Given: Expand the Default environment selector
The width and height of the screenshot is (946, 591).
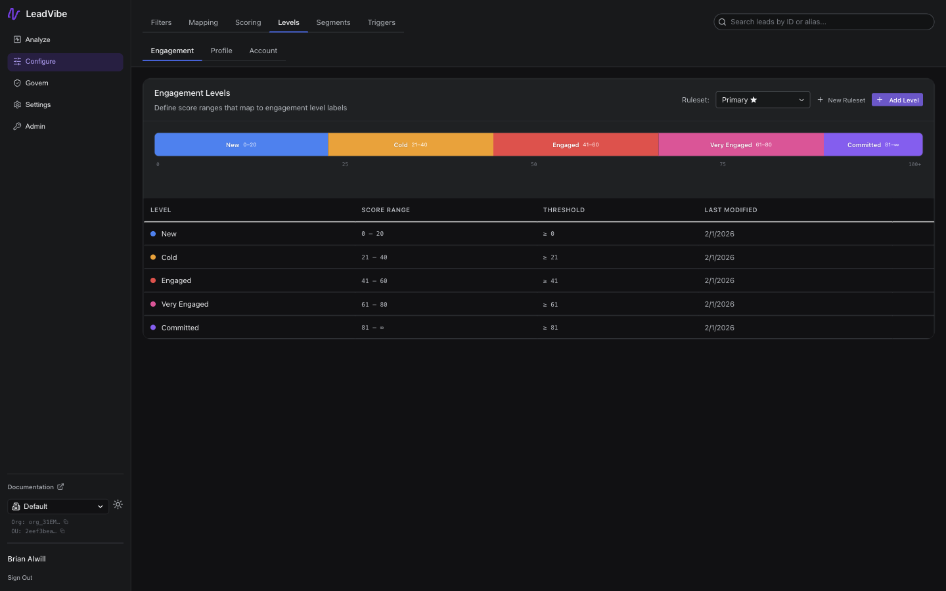Looking at the screenshot, I should tap(57, 506).
